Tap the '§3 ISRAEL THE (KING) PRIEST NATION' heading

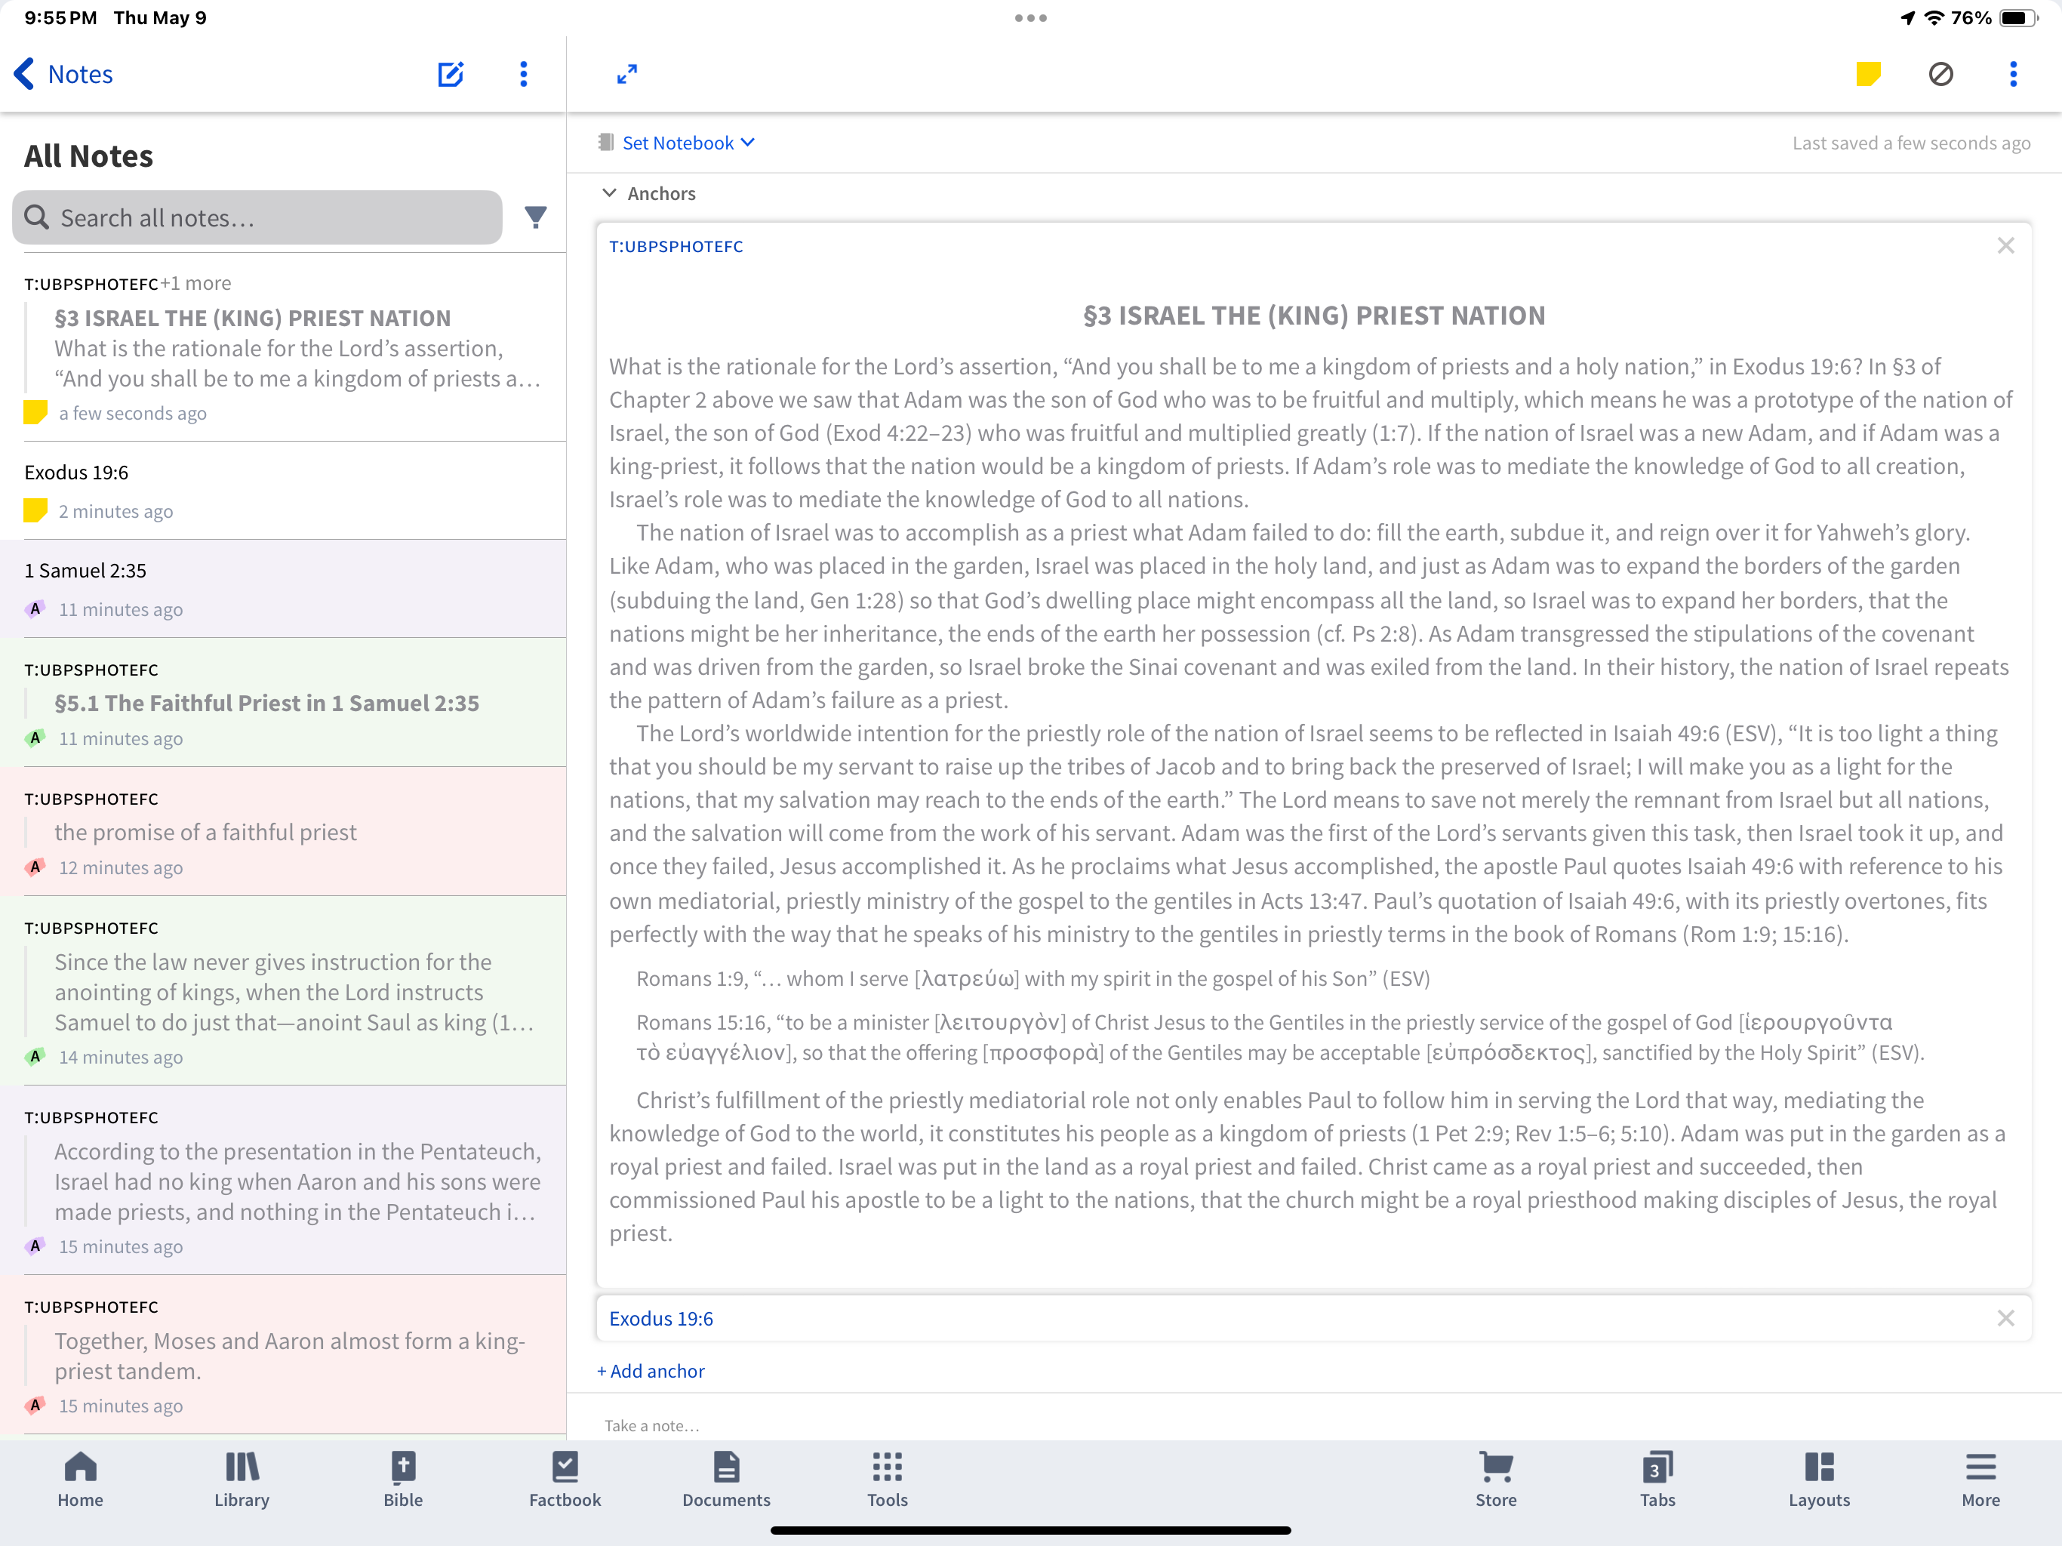[1313, 316]
